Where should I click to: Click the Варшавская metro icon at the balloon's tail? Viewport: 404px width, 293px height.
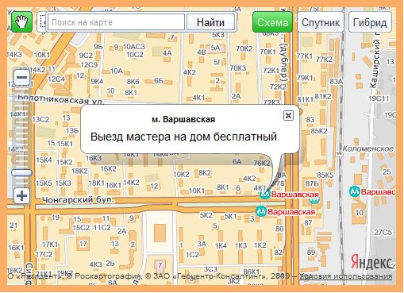click(265, 195)
